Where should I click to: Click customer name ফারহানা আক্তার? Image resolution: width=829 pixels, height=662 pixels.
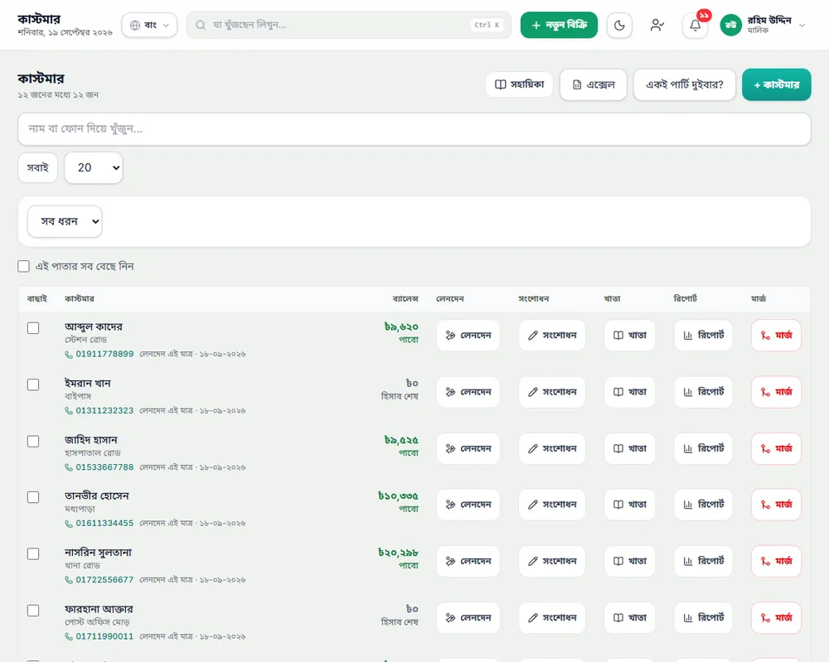(x=99, y=609)
